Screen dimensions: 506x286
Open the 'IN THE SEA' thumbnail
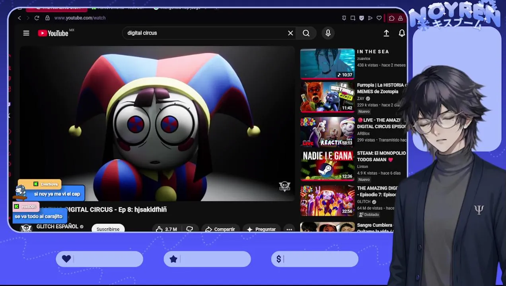327,64
